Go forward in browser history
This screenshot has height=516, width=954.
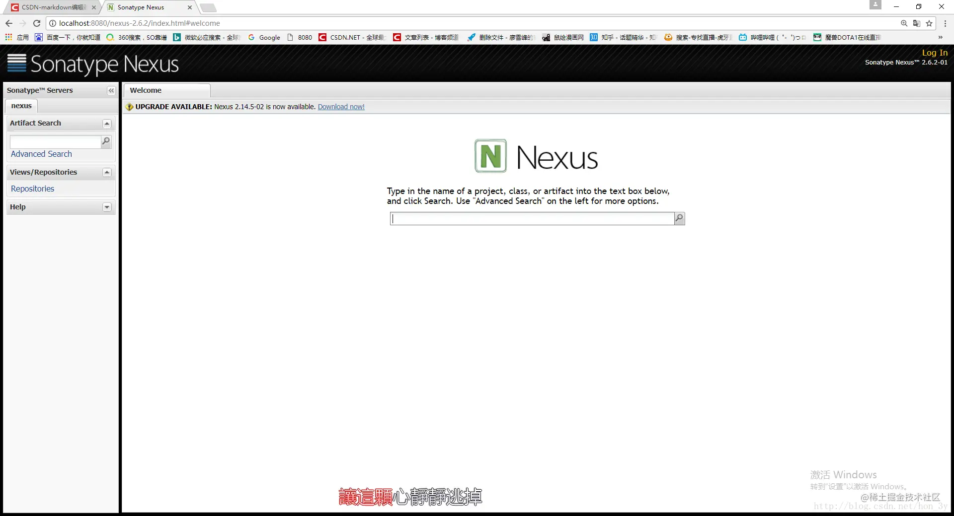[x=23, y=23]
